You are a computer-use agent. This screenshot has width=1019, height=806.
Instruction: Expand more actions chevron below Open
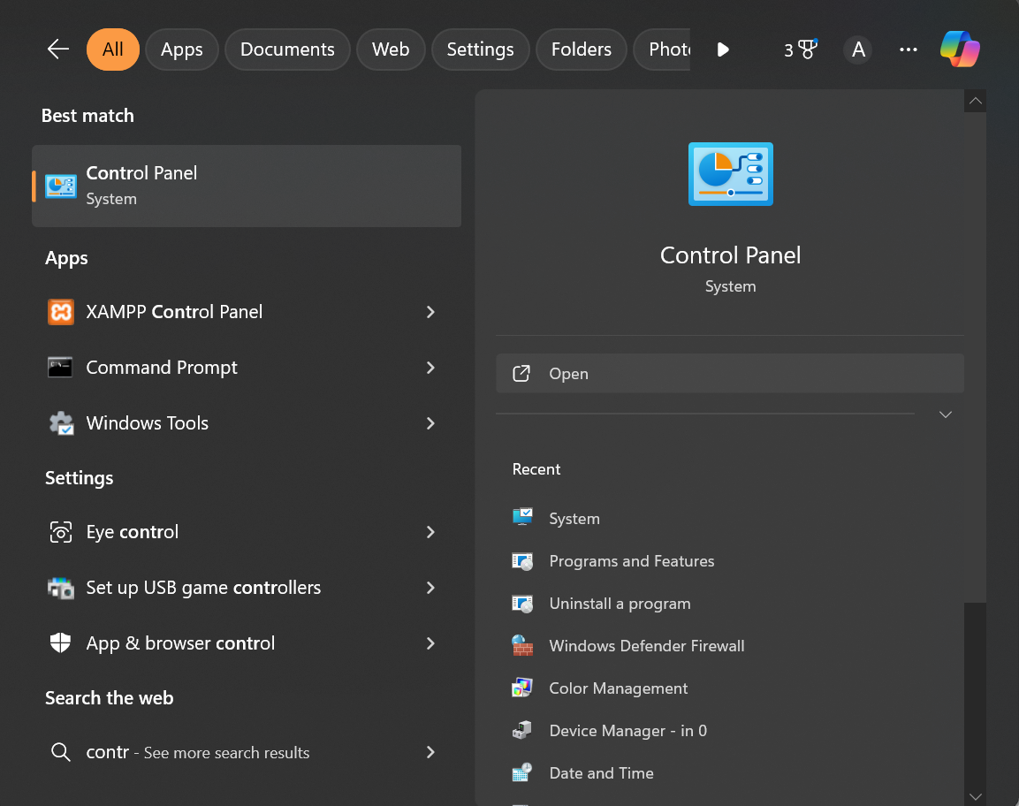coord(945,414)
